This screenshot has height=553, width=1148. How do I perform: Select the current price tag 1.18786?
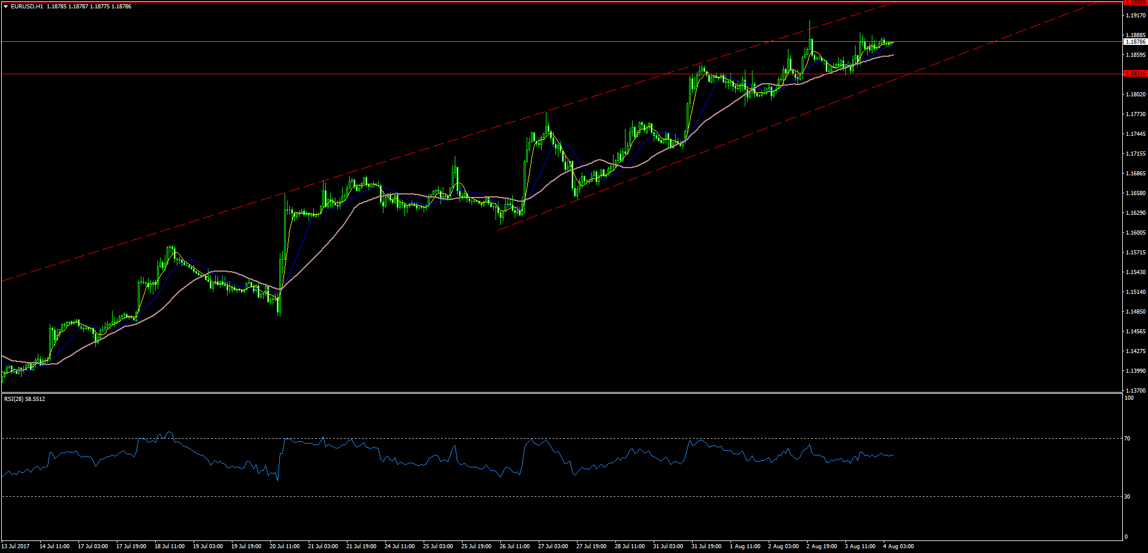click(1135, 42)
